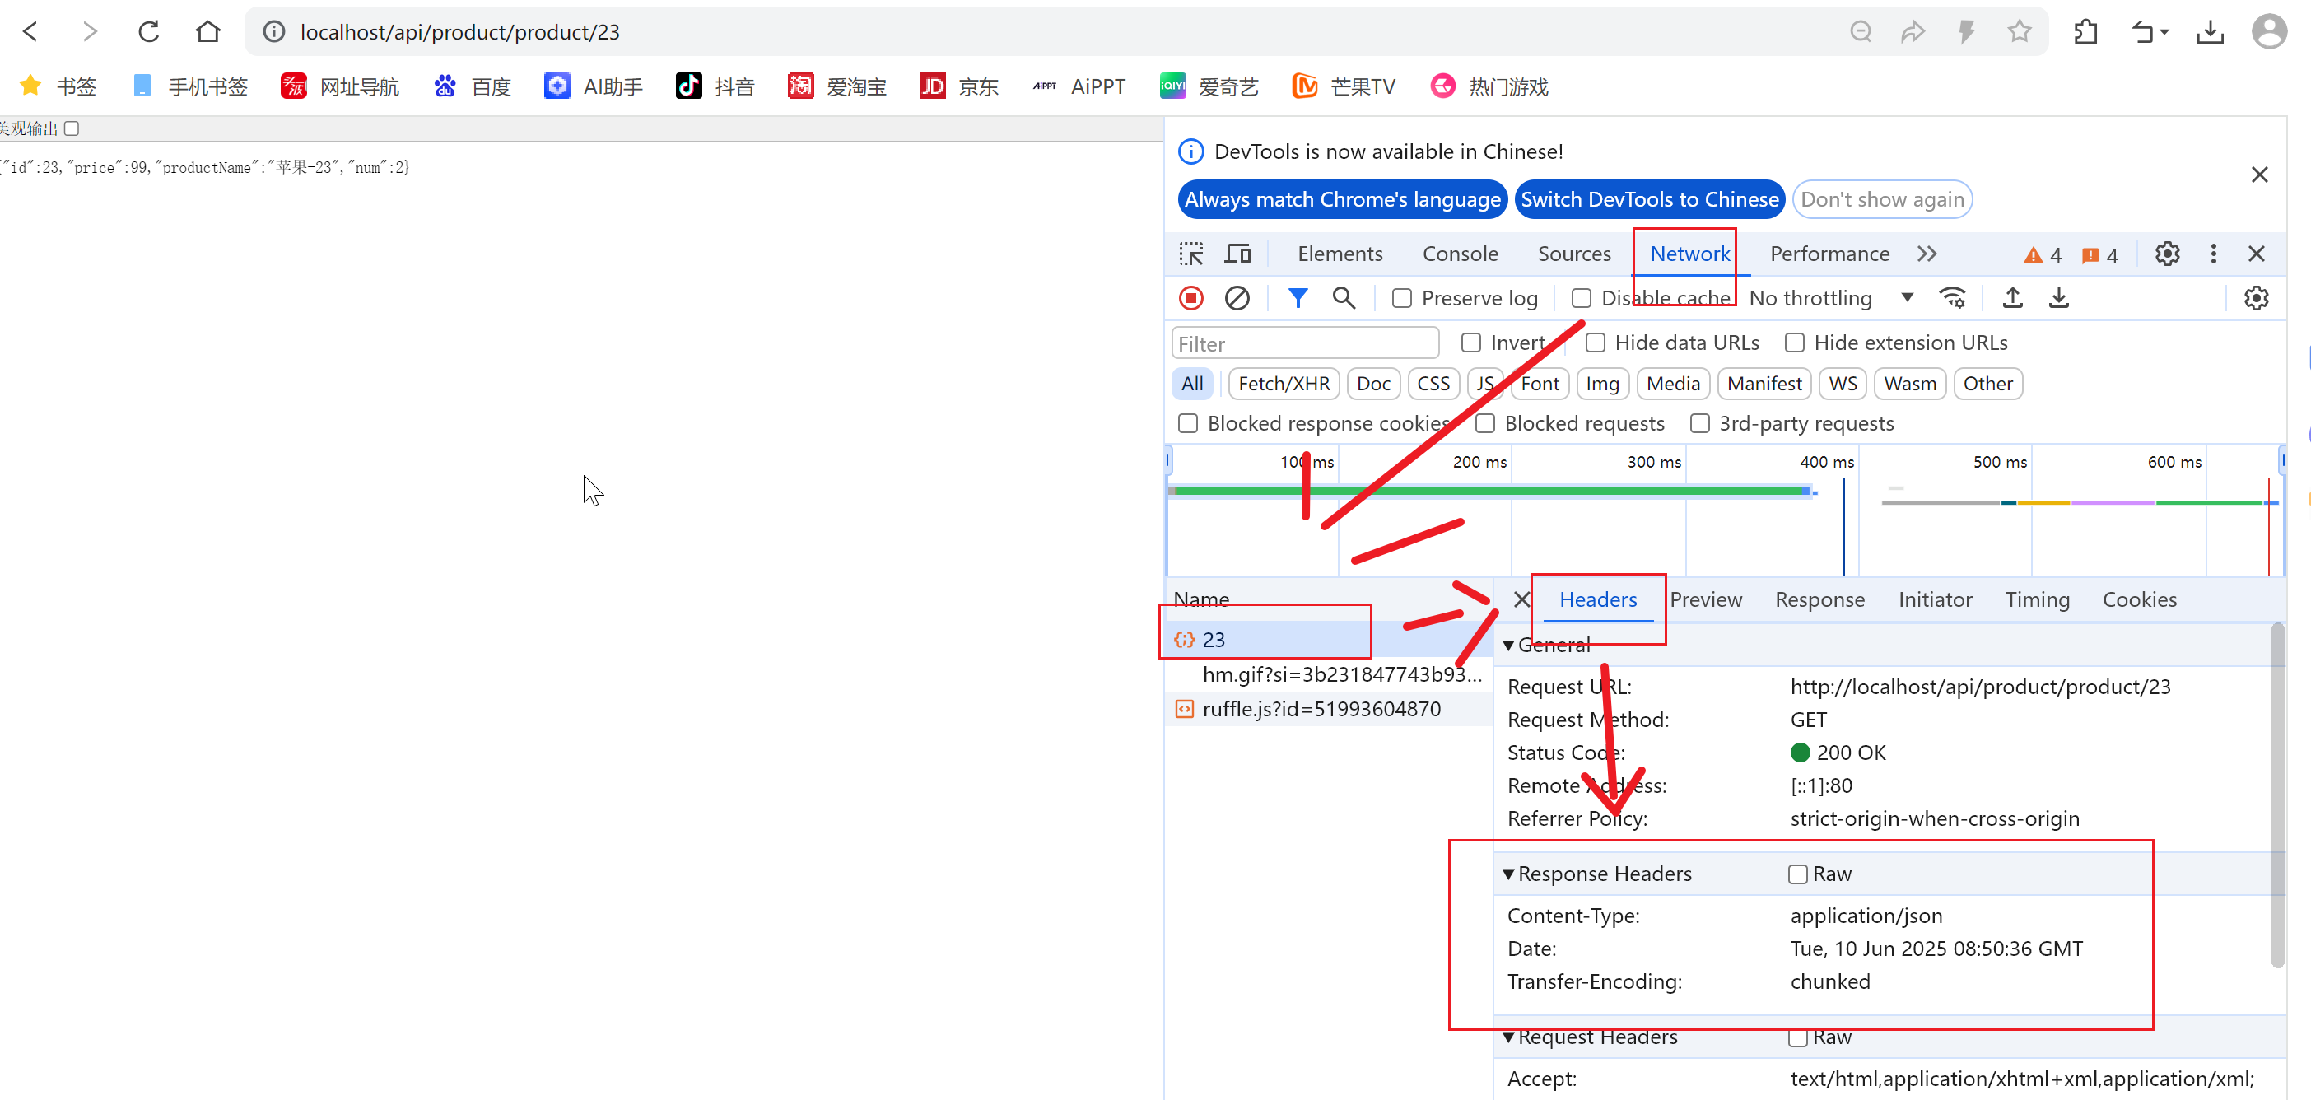Open the No throttling dropdown
This screenshot has width=2311, height=1100.
click(x=1830, y=298)
